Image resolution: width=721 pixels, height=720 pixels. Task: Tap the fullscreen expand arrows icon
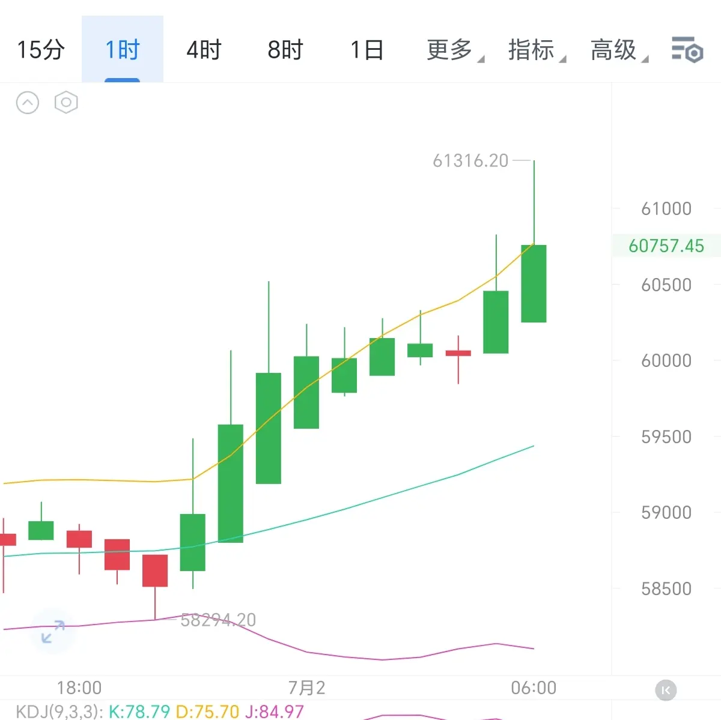[53, 632]
